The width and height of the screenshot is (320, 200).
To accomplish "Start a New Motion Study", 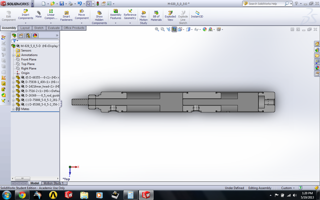I will 143,17.
